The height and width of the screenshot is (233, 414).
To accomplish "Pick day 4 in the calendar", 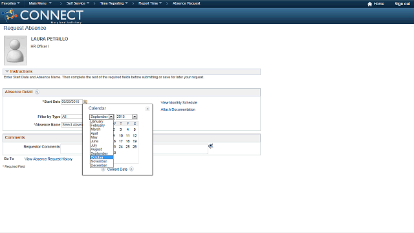I will (x=127, y=129).
